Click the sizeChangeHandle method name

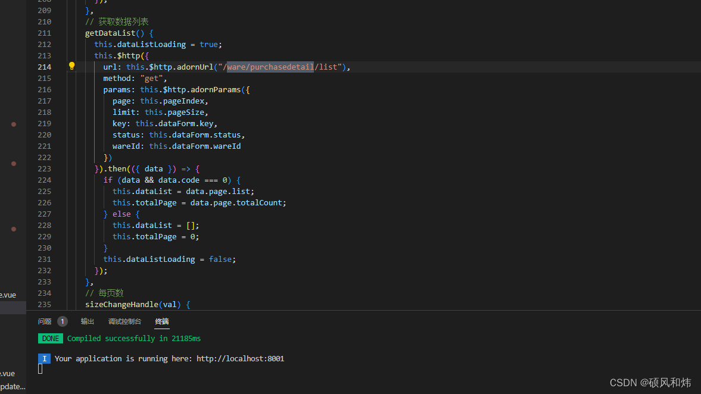click(x=121, y=304)
